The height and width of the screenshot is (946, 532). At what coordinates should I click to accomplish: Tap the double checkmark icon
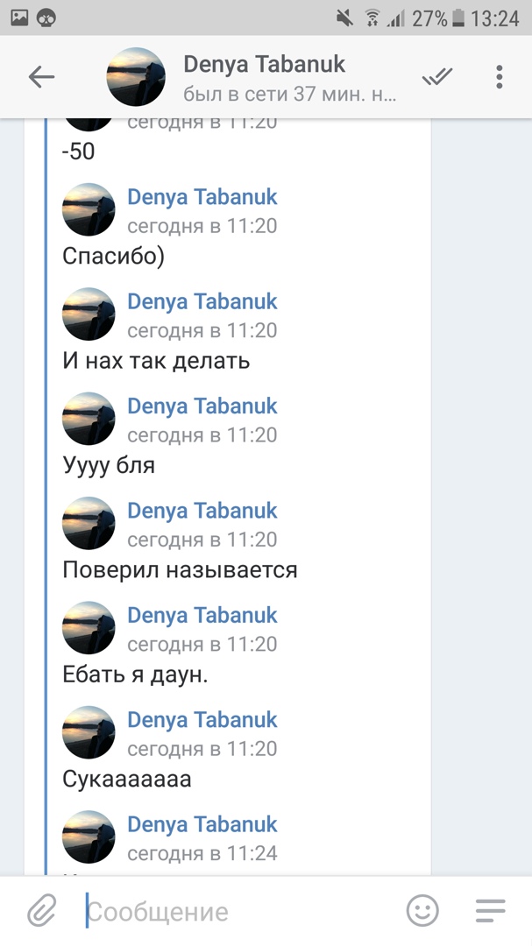pos(436,77)
